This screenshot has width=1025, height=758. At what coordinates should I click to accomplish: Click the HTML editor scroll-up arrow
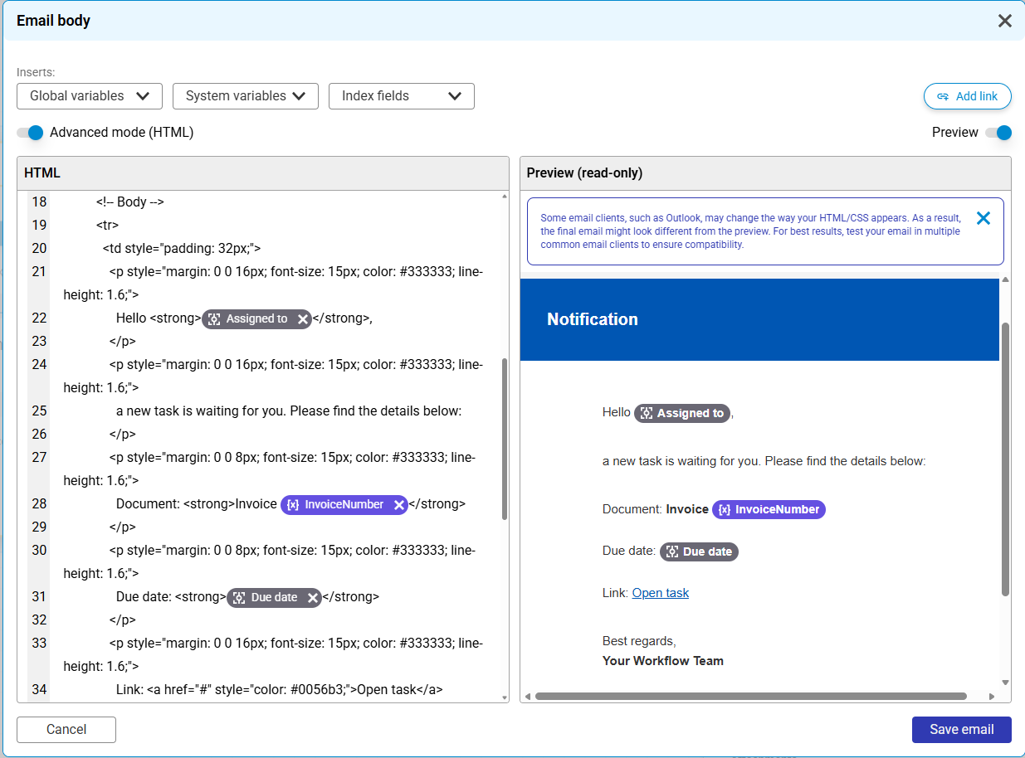pos(505,197)
